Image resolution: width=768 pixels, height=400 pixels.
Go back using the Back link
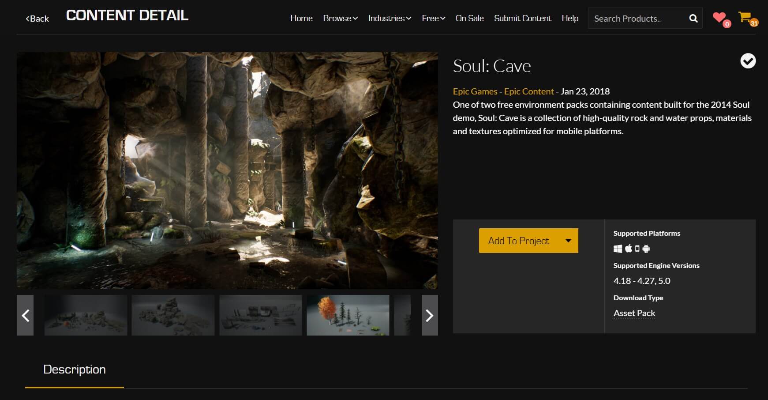pyautogui.click(x=37, y=19)
